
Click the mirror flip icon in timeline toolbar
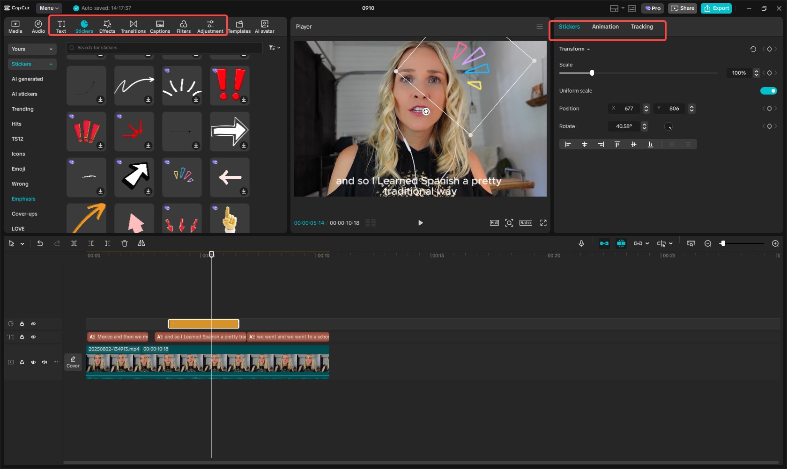141,243
